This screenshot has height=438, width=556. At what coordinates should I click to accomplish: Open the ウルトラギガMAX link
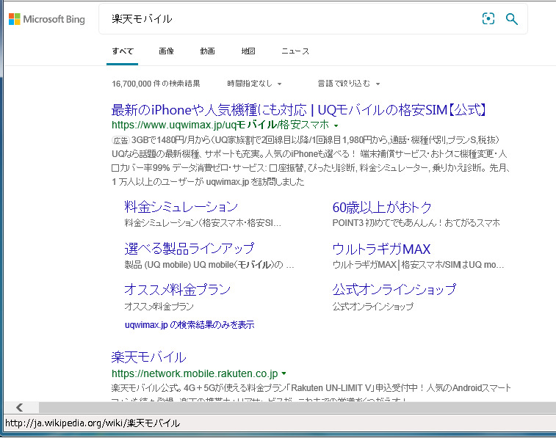coord(381,248)
